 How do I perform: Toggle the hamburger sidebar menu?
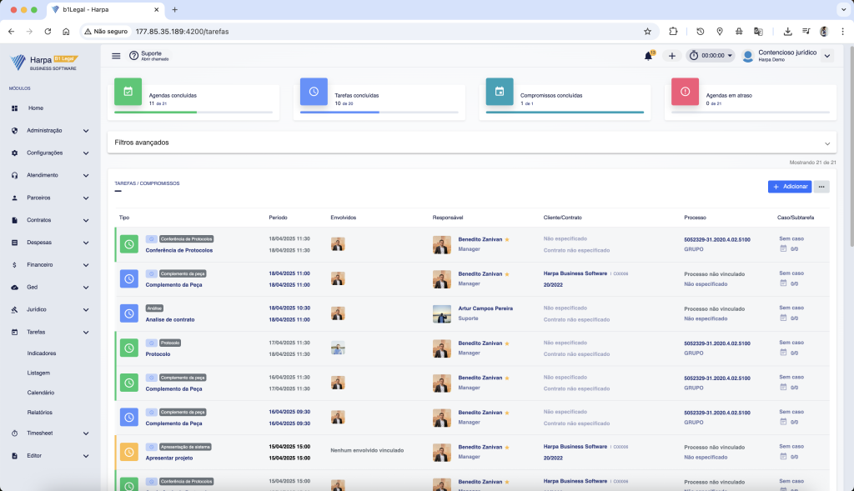click(116, 56)
